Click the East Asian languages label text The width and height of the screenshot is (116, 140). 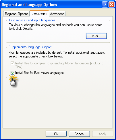click(39, 73)
